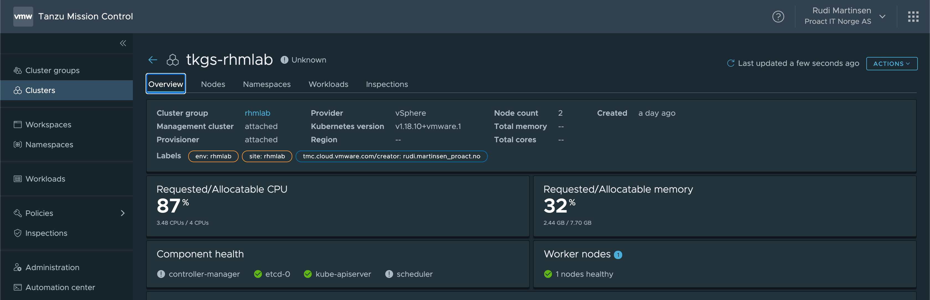The image size is (930, 300).
Task: Open the ACTIONS dropdown
Action: (x=891, y=64)
